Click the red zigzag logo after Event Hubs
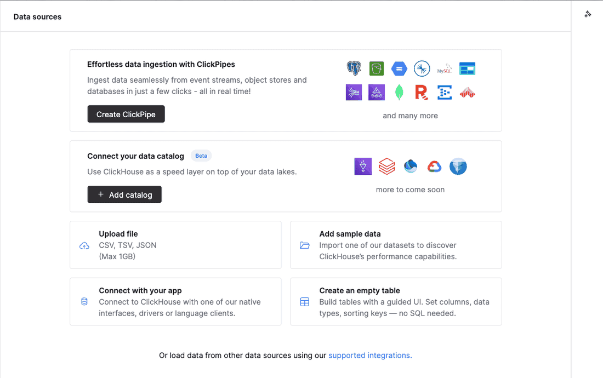 click(467, 93)
